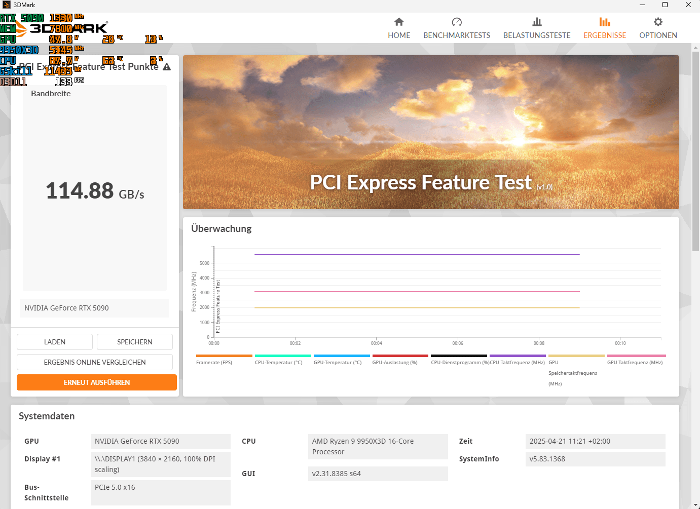The image size is (700, 509).
Task: Toggle CPU Taktfrequenz legend swatch
Action: [x=518, y=356]
